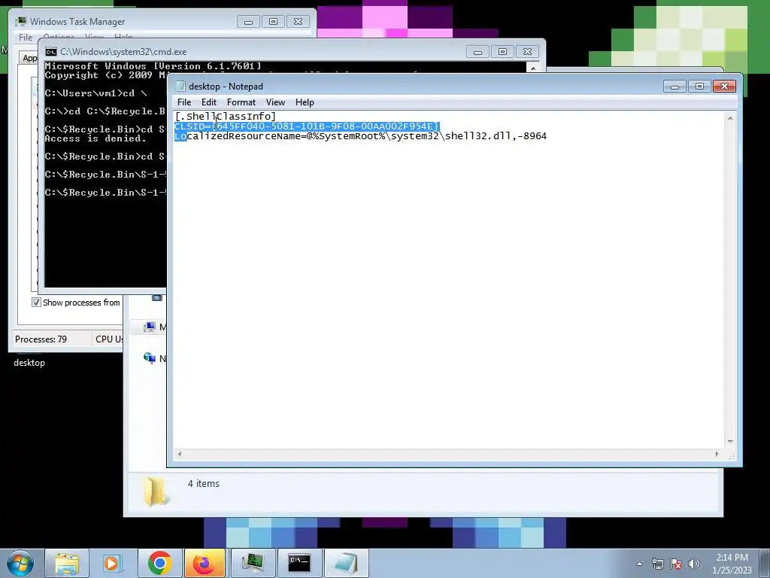Switch to Command Prompt taskbar button
Viewport: 770px width, 578px height.
[x=299, y=563]
